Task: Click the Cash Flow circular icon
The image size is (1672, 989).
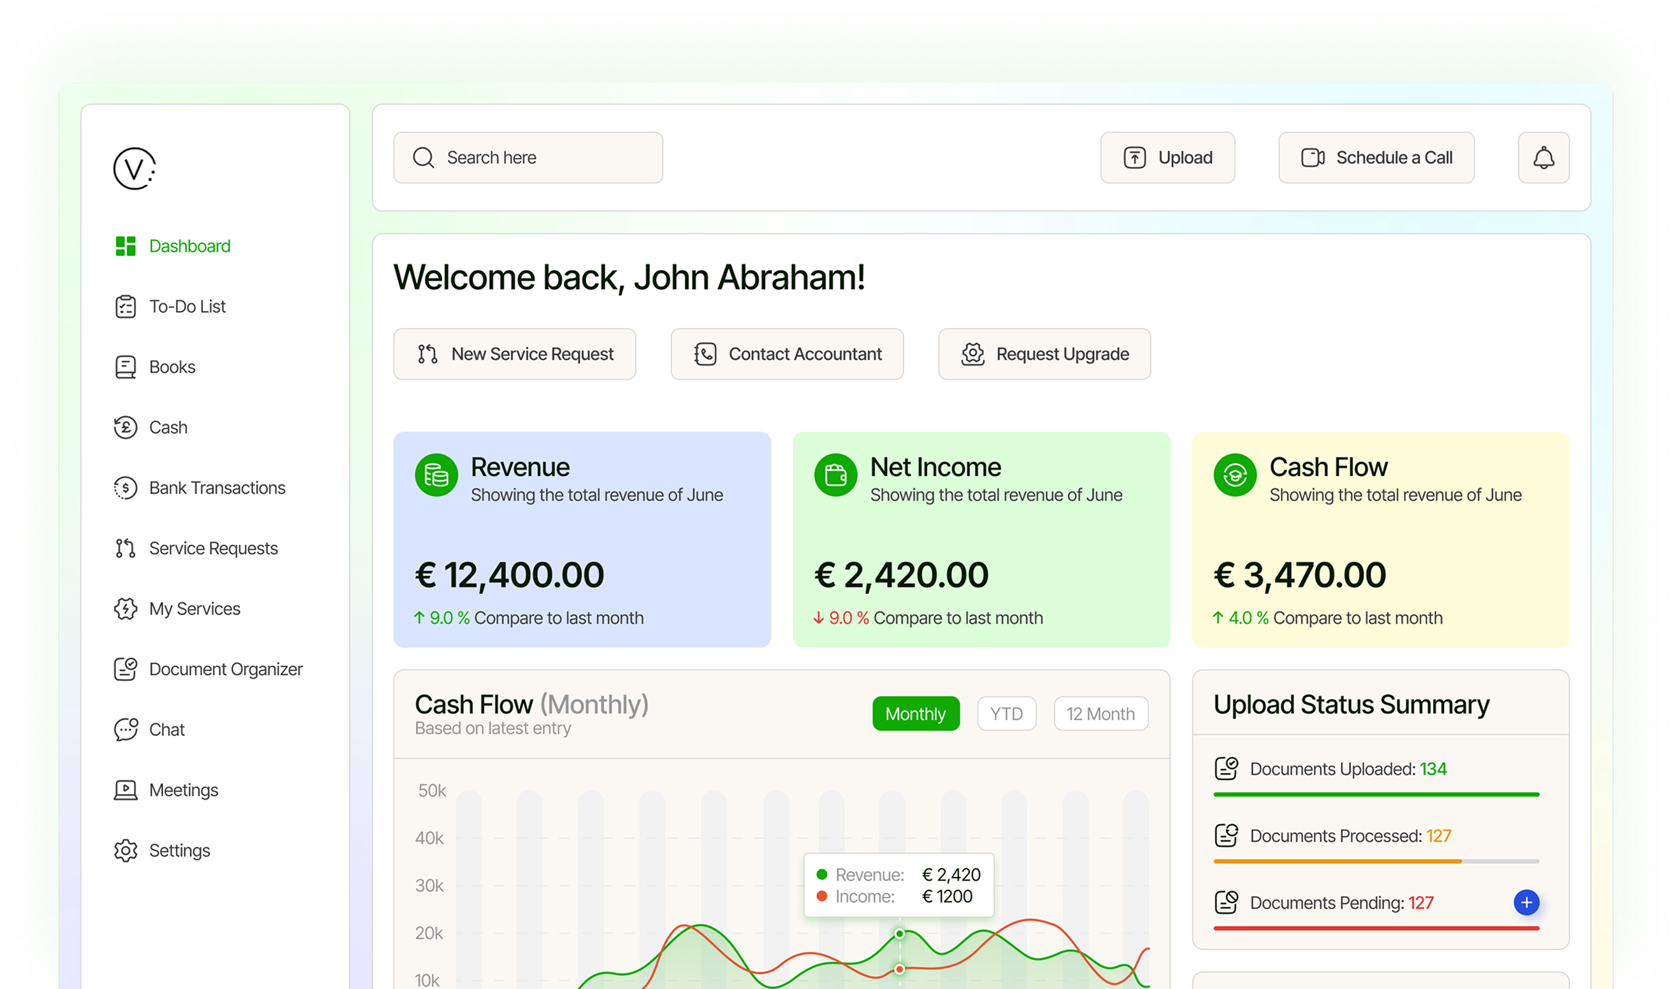Action: [1235, 475]
